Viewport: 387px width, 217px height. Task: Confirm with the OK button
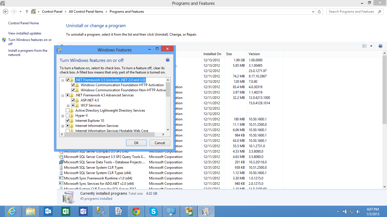136,143
